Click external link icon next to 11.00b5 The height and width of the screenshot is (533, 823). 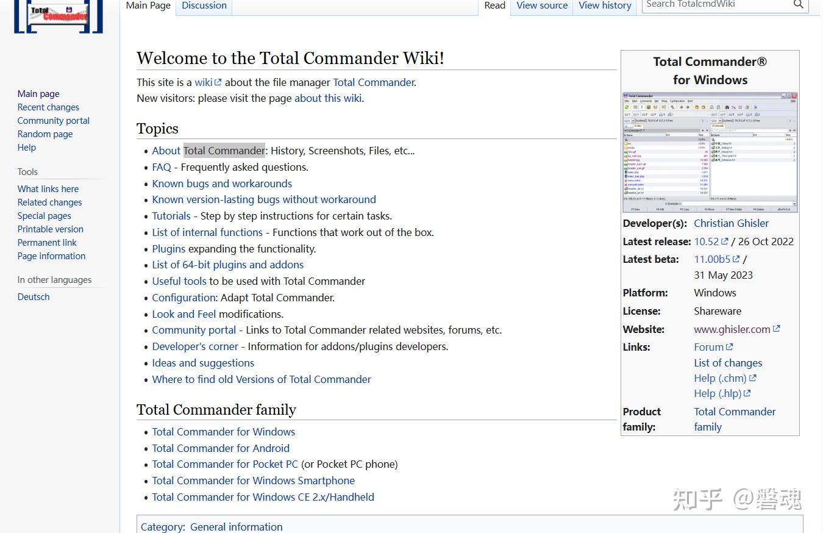click(736, 259)
